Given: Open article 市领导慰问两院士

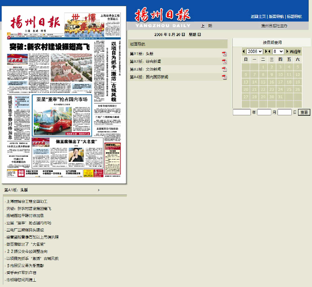Looking at the screenshot, I should click(x=21, y=280).
